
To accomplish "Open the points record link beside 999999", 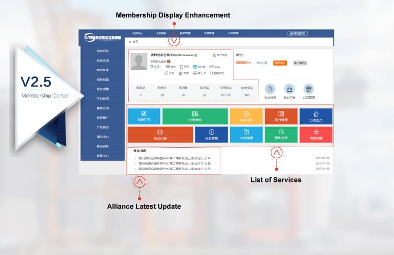I will click(x=262, y=63).
